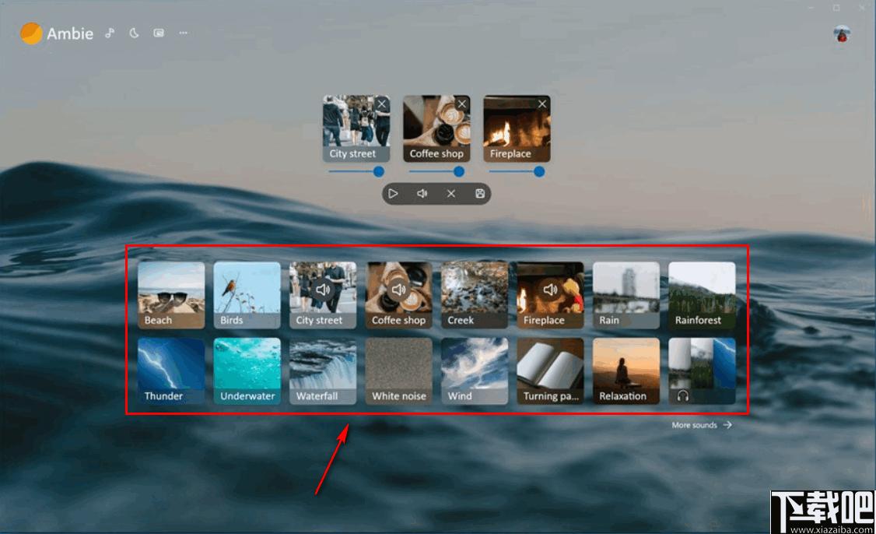The width and height of the screenshot is (876, 534).
Task: Play the Thunder sound
Action: point(171,371)
